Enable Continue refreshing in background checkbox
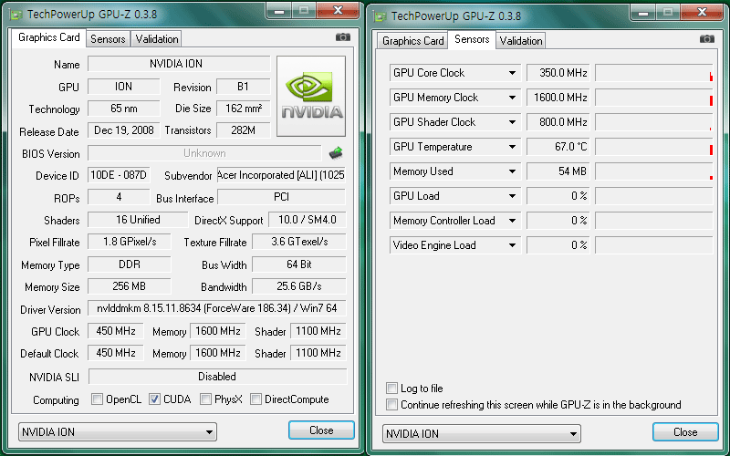Viewport: 730px width, 456px height. [x=391, y=404]
